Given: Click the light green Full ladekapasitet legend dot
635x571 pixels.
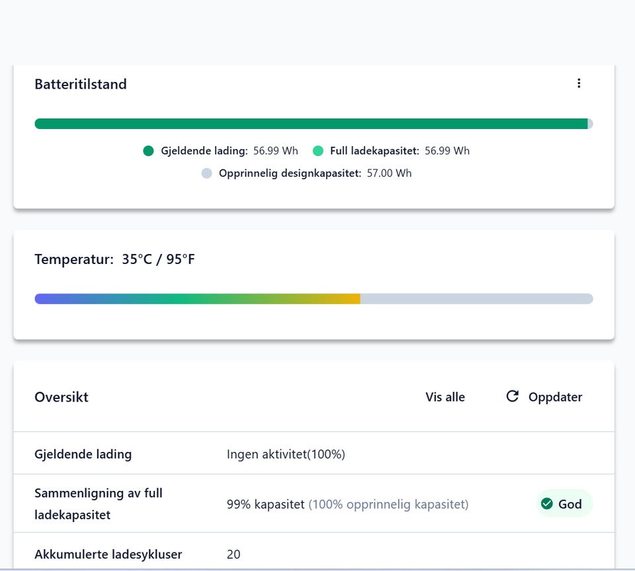Looking at the screenshot, I should coord(318,151).
